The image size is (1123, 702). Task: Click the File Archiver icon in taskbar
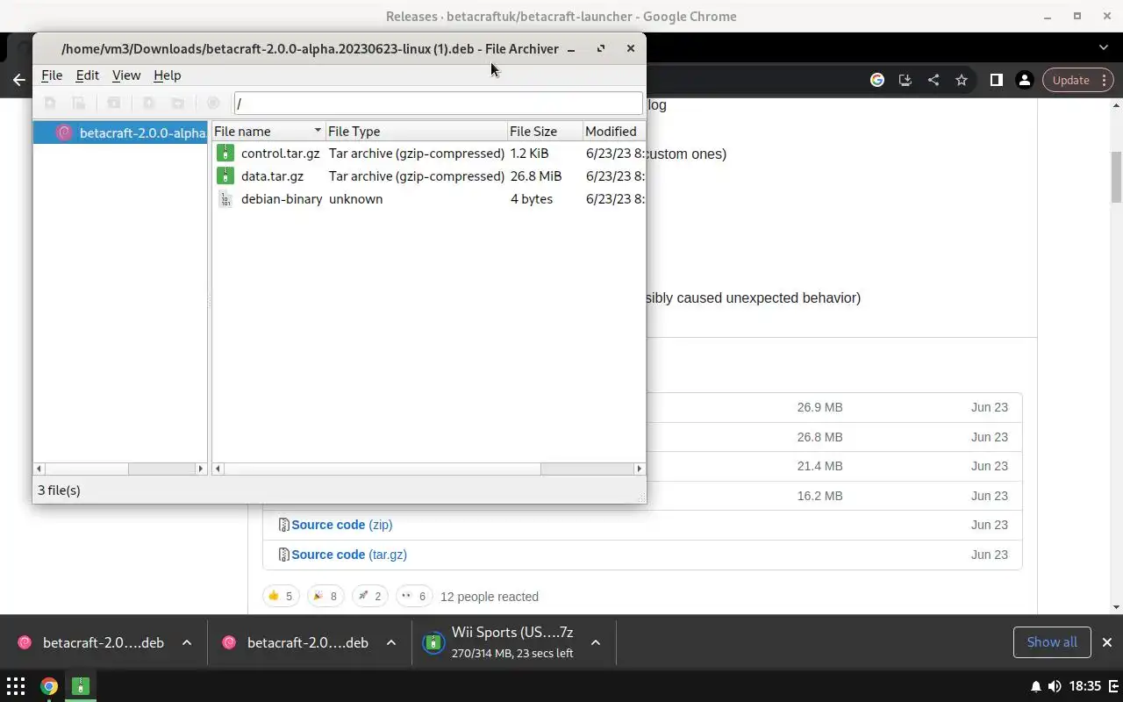[80, 686]
